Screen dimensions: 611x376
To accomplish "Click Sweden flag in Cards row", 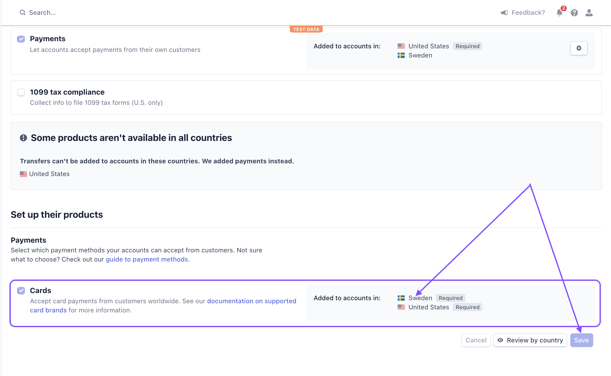I will pyautogui.click(x=401, y=298).
